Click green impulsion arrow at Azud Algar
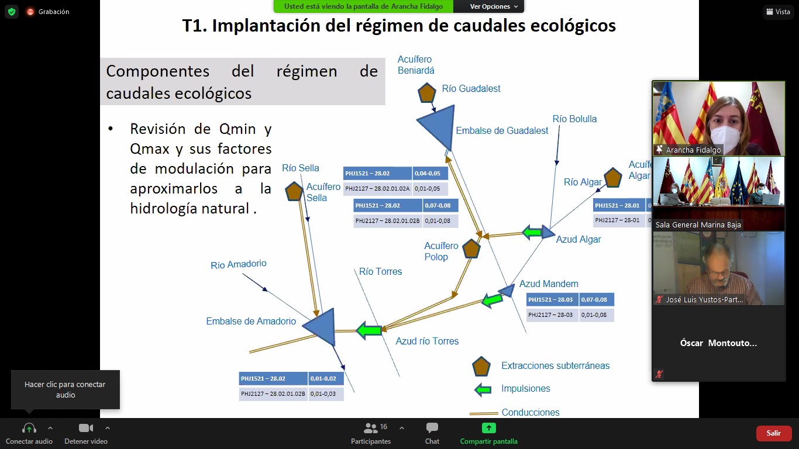 tap(532, 232)
